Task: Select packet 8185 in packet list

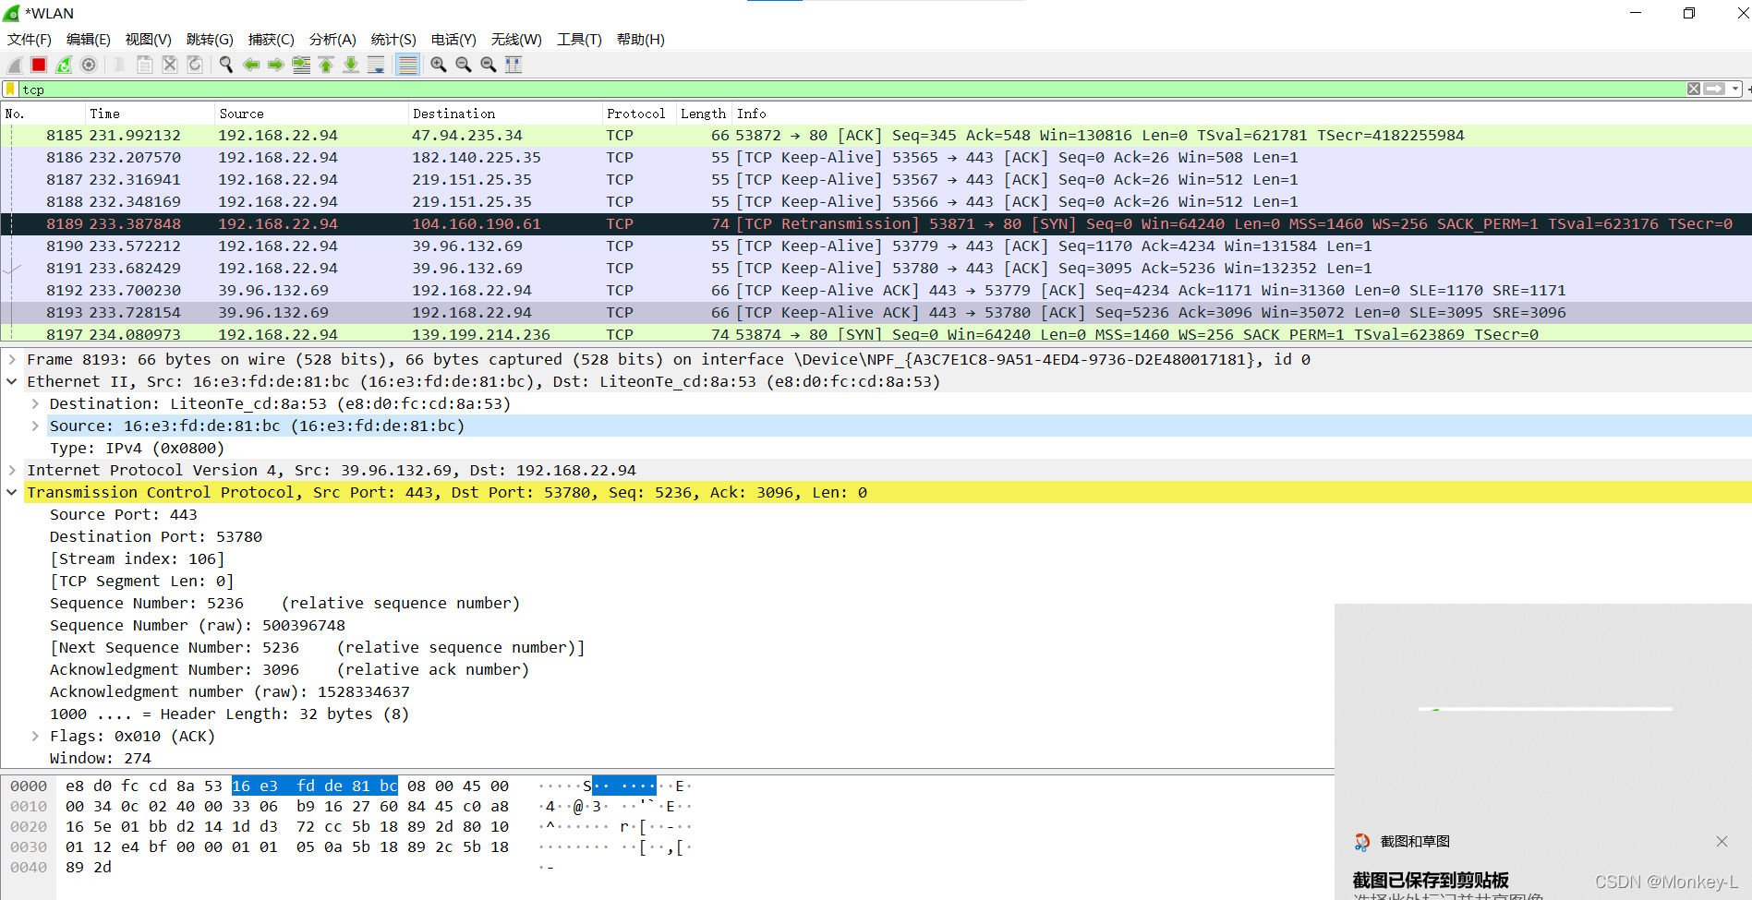Action: coord(876,136)
